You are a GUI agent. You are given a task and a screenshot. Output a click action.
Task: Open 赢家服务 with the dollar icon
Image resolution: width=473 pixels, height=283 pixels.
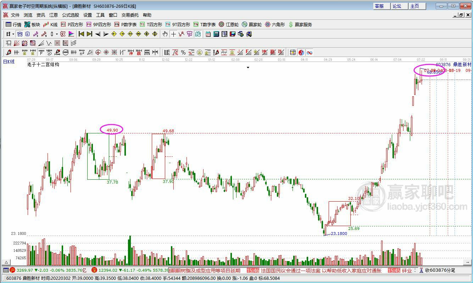[300, 24]
